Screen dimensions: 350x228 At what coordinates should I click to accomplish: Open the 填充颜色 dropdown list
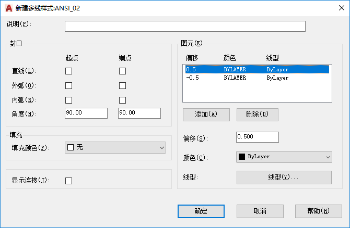115,148
